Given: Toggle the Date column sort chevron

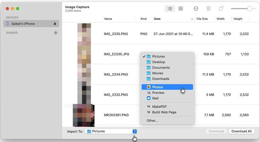Looking at the screenshot, I should (x=192, y=19).
